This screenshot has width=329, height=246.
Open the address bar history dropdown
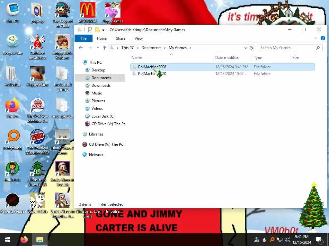tap(245, 48)
